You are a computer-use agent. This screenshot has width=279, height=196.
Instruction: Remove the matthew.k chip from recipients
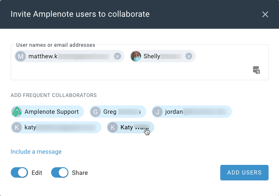point(118,56)
